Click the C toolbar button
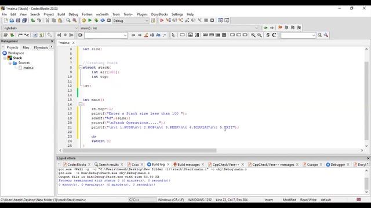 click(274, 35)
